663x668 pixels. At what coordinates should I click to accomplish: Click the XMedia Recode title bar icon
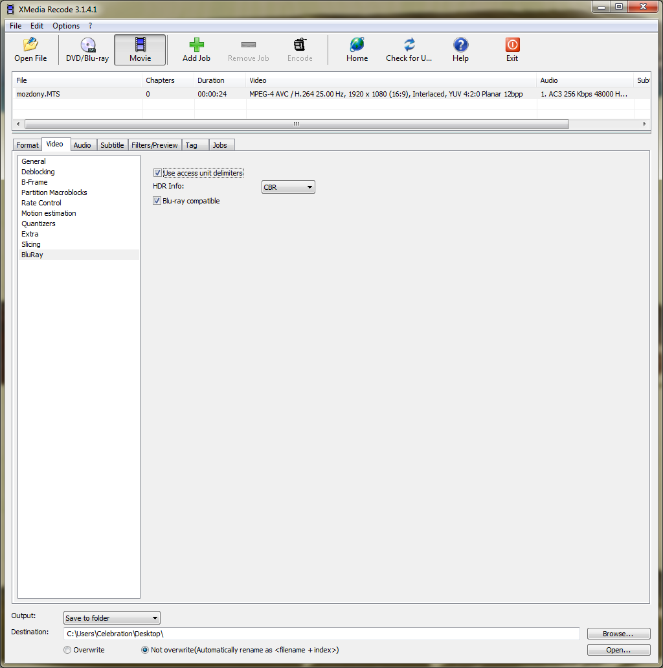coord(10,9)
